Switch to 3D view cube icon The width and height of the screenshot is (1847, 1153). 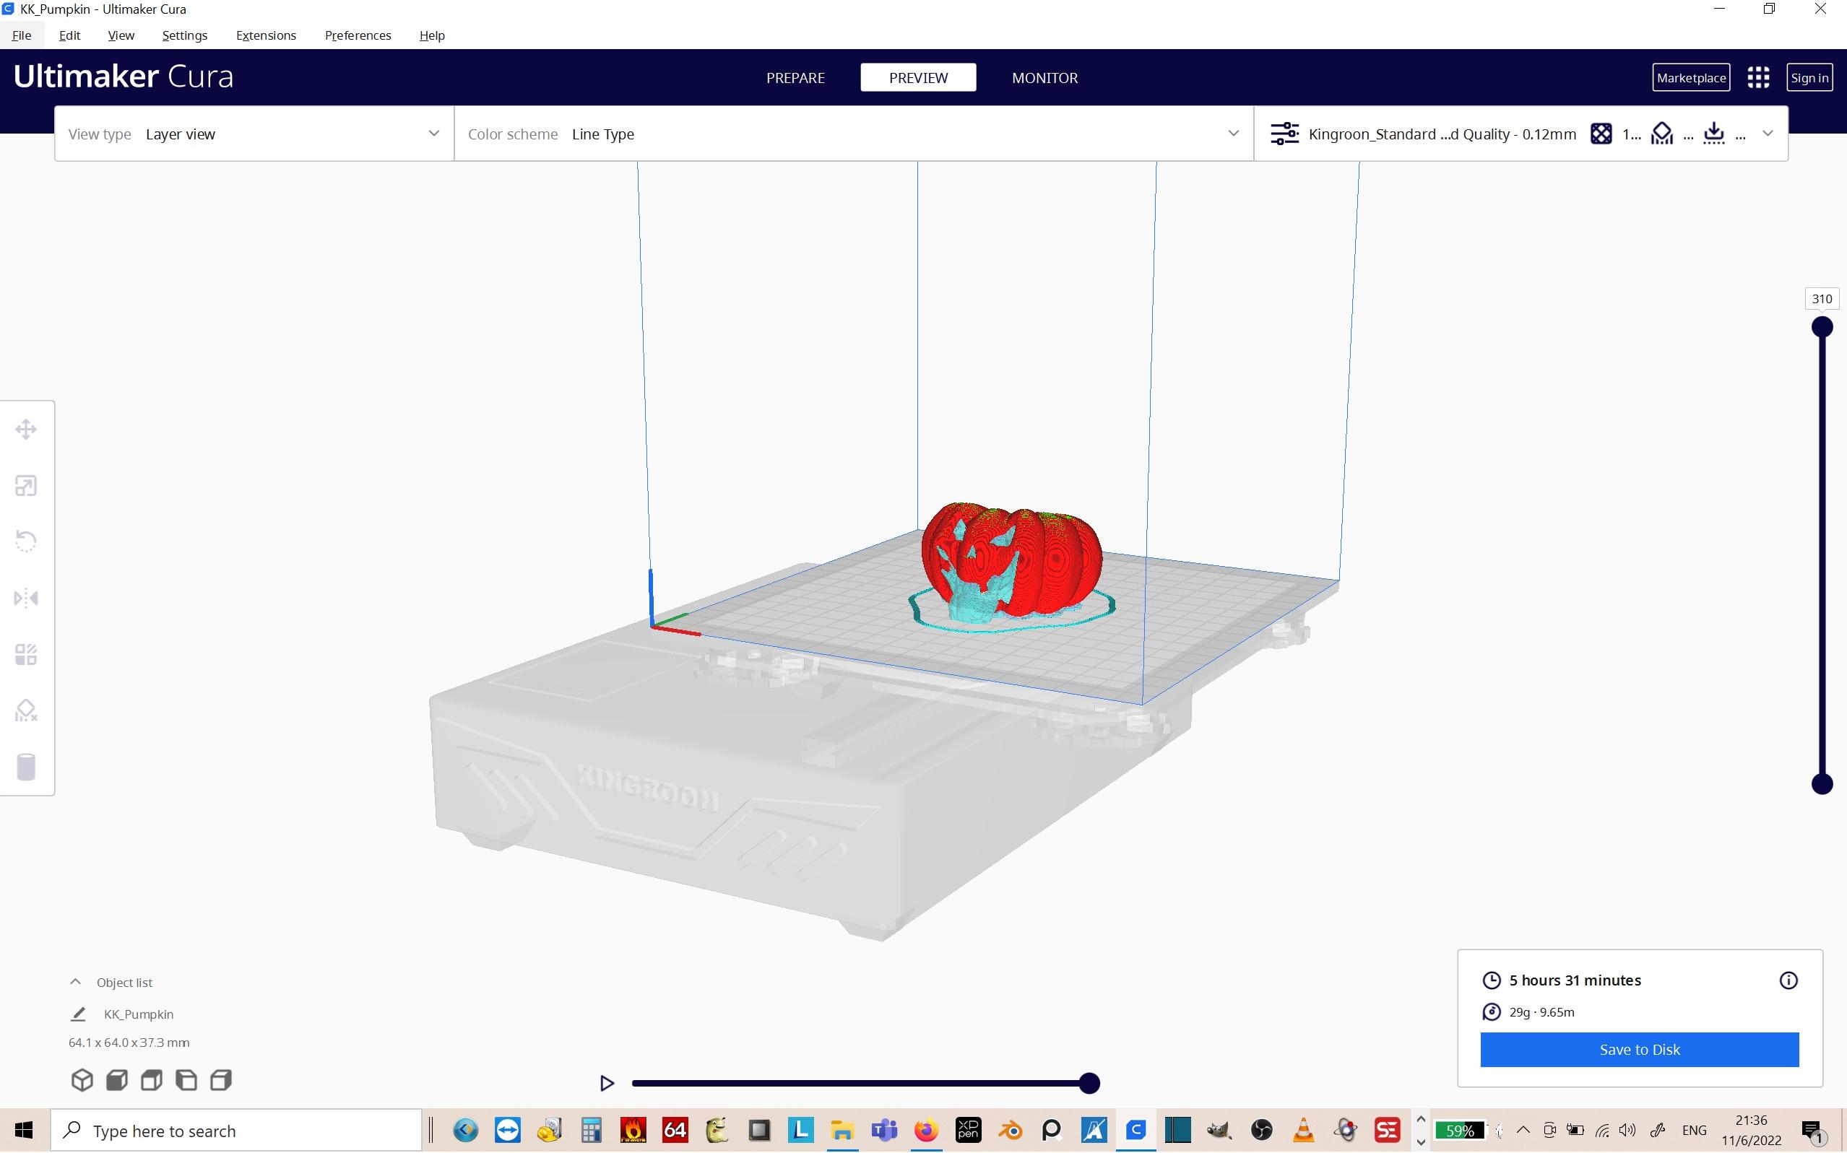82,1080
